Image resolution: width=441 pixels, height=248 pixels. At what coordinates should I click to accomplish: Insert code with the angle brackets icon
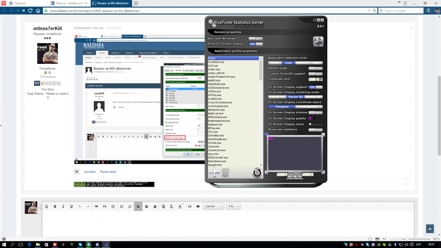click(190, 207)
